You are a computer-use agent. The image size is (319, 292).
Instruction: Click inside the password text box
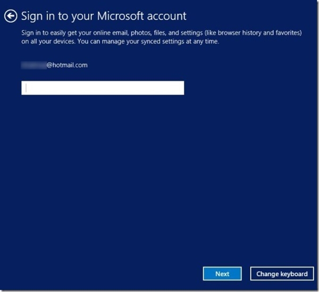(103, 88)
